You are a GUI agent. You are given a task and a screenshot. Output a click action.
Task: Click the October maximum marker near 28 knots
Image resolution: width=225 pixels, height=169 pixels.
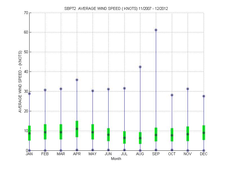tap(172, 95)
